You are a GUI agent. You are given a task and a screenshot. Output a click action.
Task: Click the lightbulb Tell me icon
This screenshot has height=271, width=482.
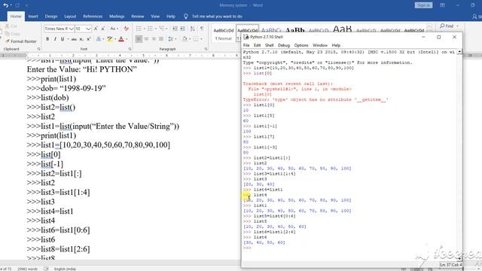point(186,17)
